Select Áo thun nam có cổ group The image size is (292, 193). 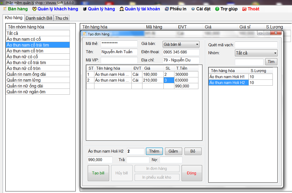pos(38,39)
